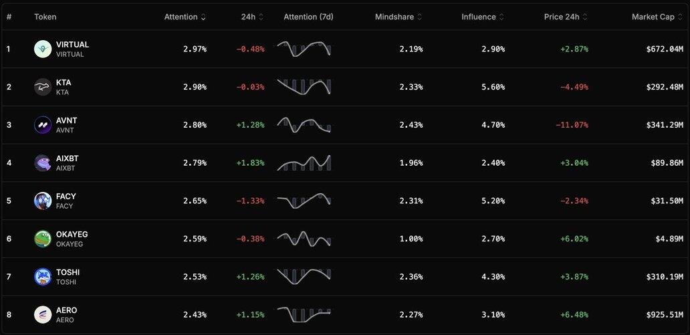Open the AERO token name link
690x335 pixels.
point(66,310)
